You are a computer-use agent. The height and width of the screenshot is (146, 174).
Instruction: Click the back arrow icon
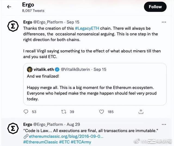9,7
